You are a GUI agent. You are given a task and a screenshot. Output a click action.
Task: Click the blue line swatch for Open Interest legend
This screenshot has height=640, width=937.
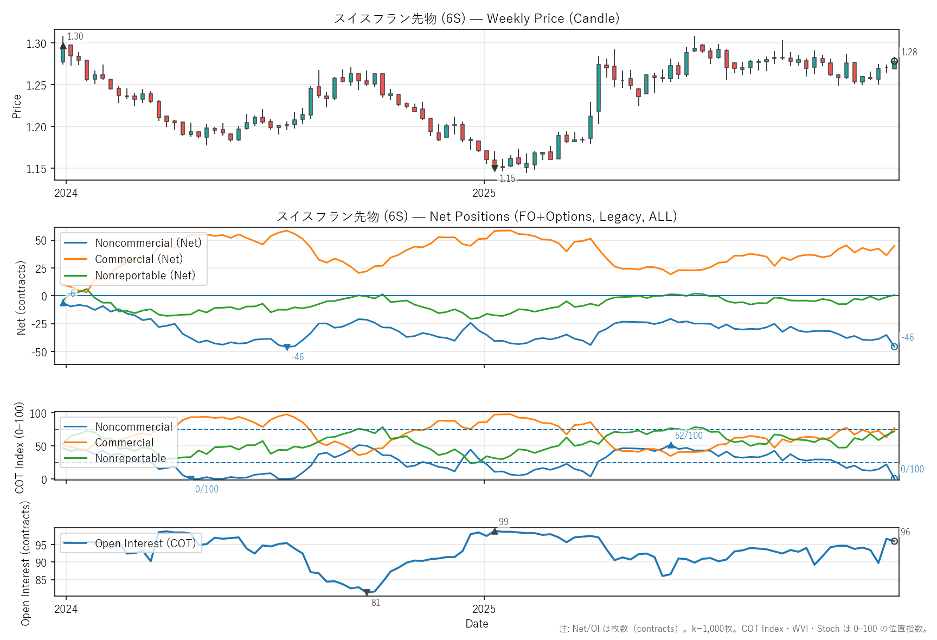(75, 543)
